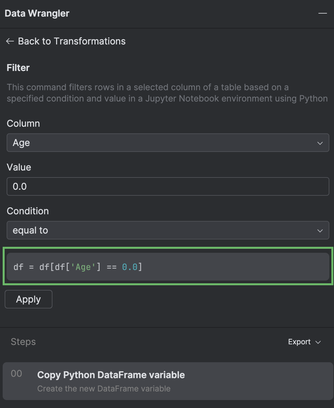Expand the Column selector chevron arrow

pos(320,143)
